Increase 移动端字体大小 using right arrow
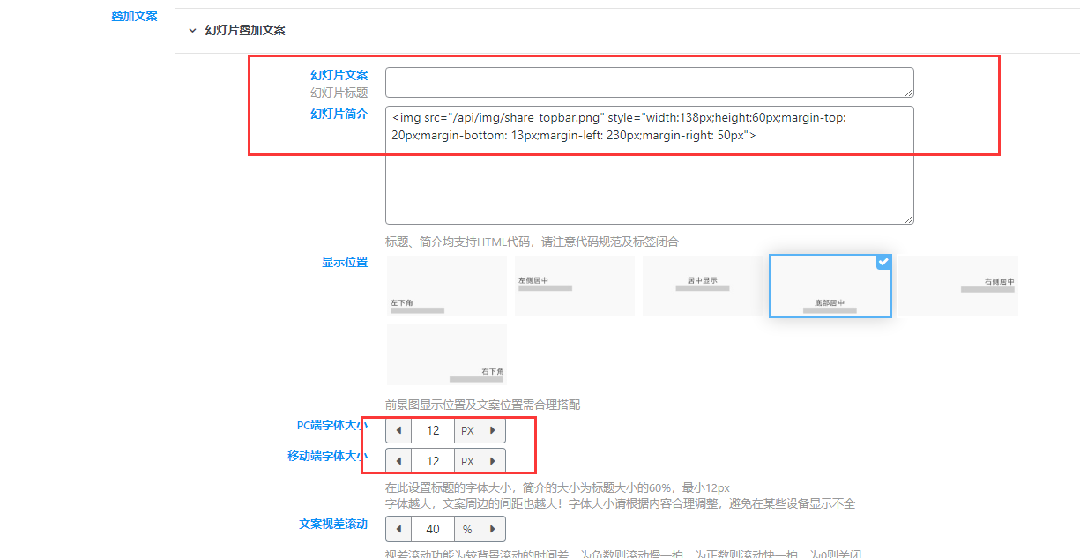1080x558 pixels. (x=493, y=460)
